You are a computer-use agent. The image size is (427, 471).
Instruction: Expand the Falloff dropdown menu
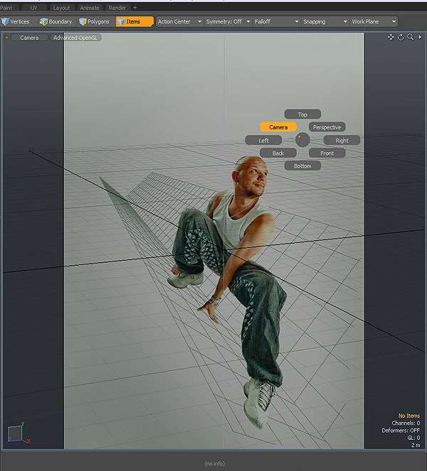coord(276,22)
